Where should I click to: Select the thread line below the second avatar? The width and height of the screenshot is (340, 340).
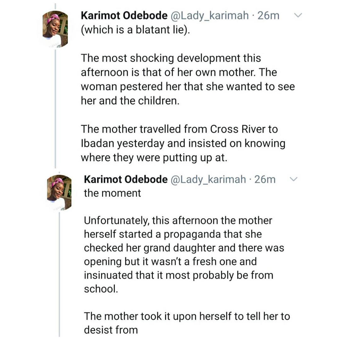(59, 274)
